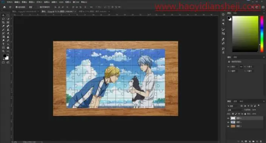Select the Zoom magnifier tool
This screenshot has height=143, width=266.
pos(3,51)
